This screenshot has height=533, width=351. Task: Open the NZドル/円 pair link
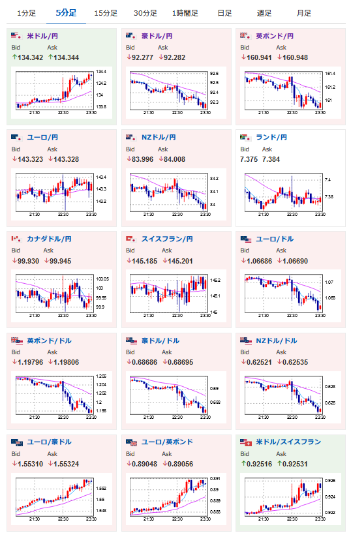coord(159,138)
